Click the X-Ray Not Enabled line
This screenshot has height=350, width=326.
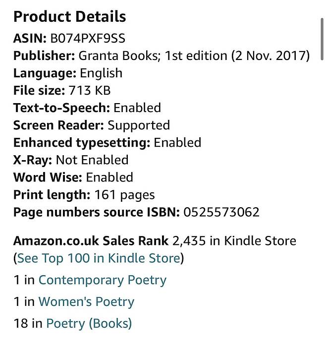point(70,160)
